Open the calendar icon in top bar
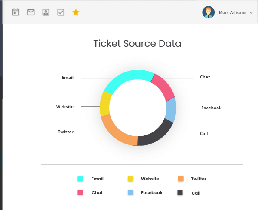This screenshot has width=258, height=210. tap(16, 12)
